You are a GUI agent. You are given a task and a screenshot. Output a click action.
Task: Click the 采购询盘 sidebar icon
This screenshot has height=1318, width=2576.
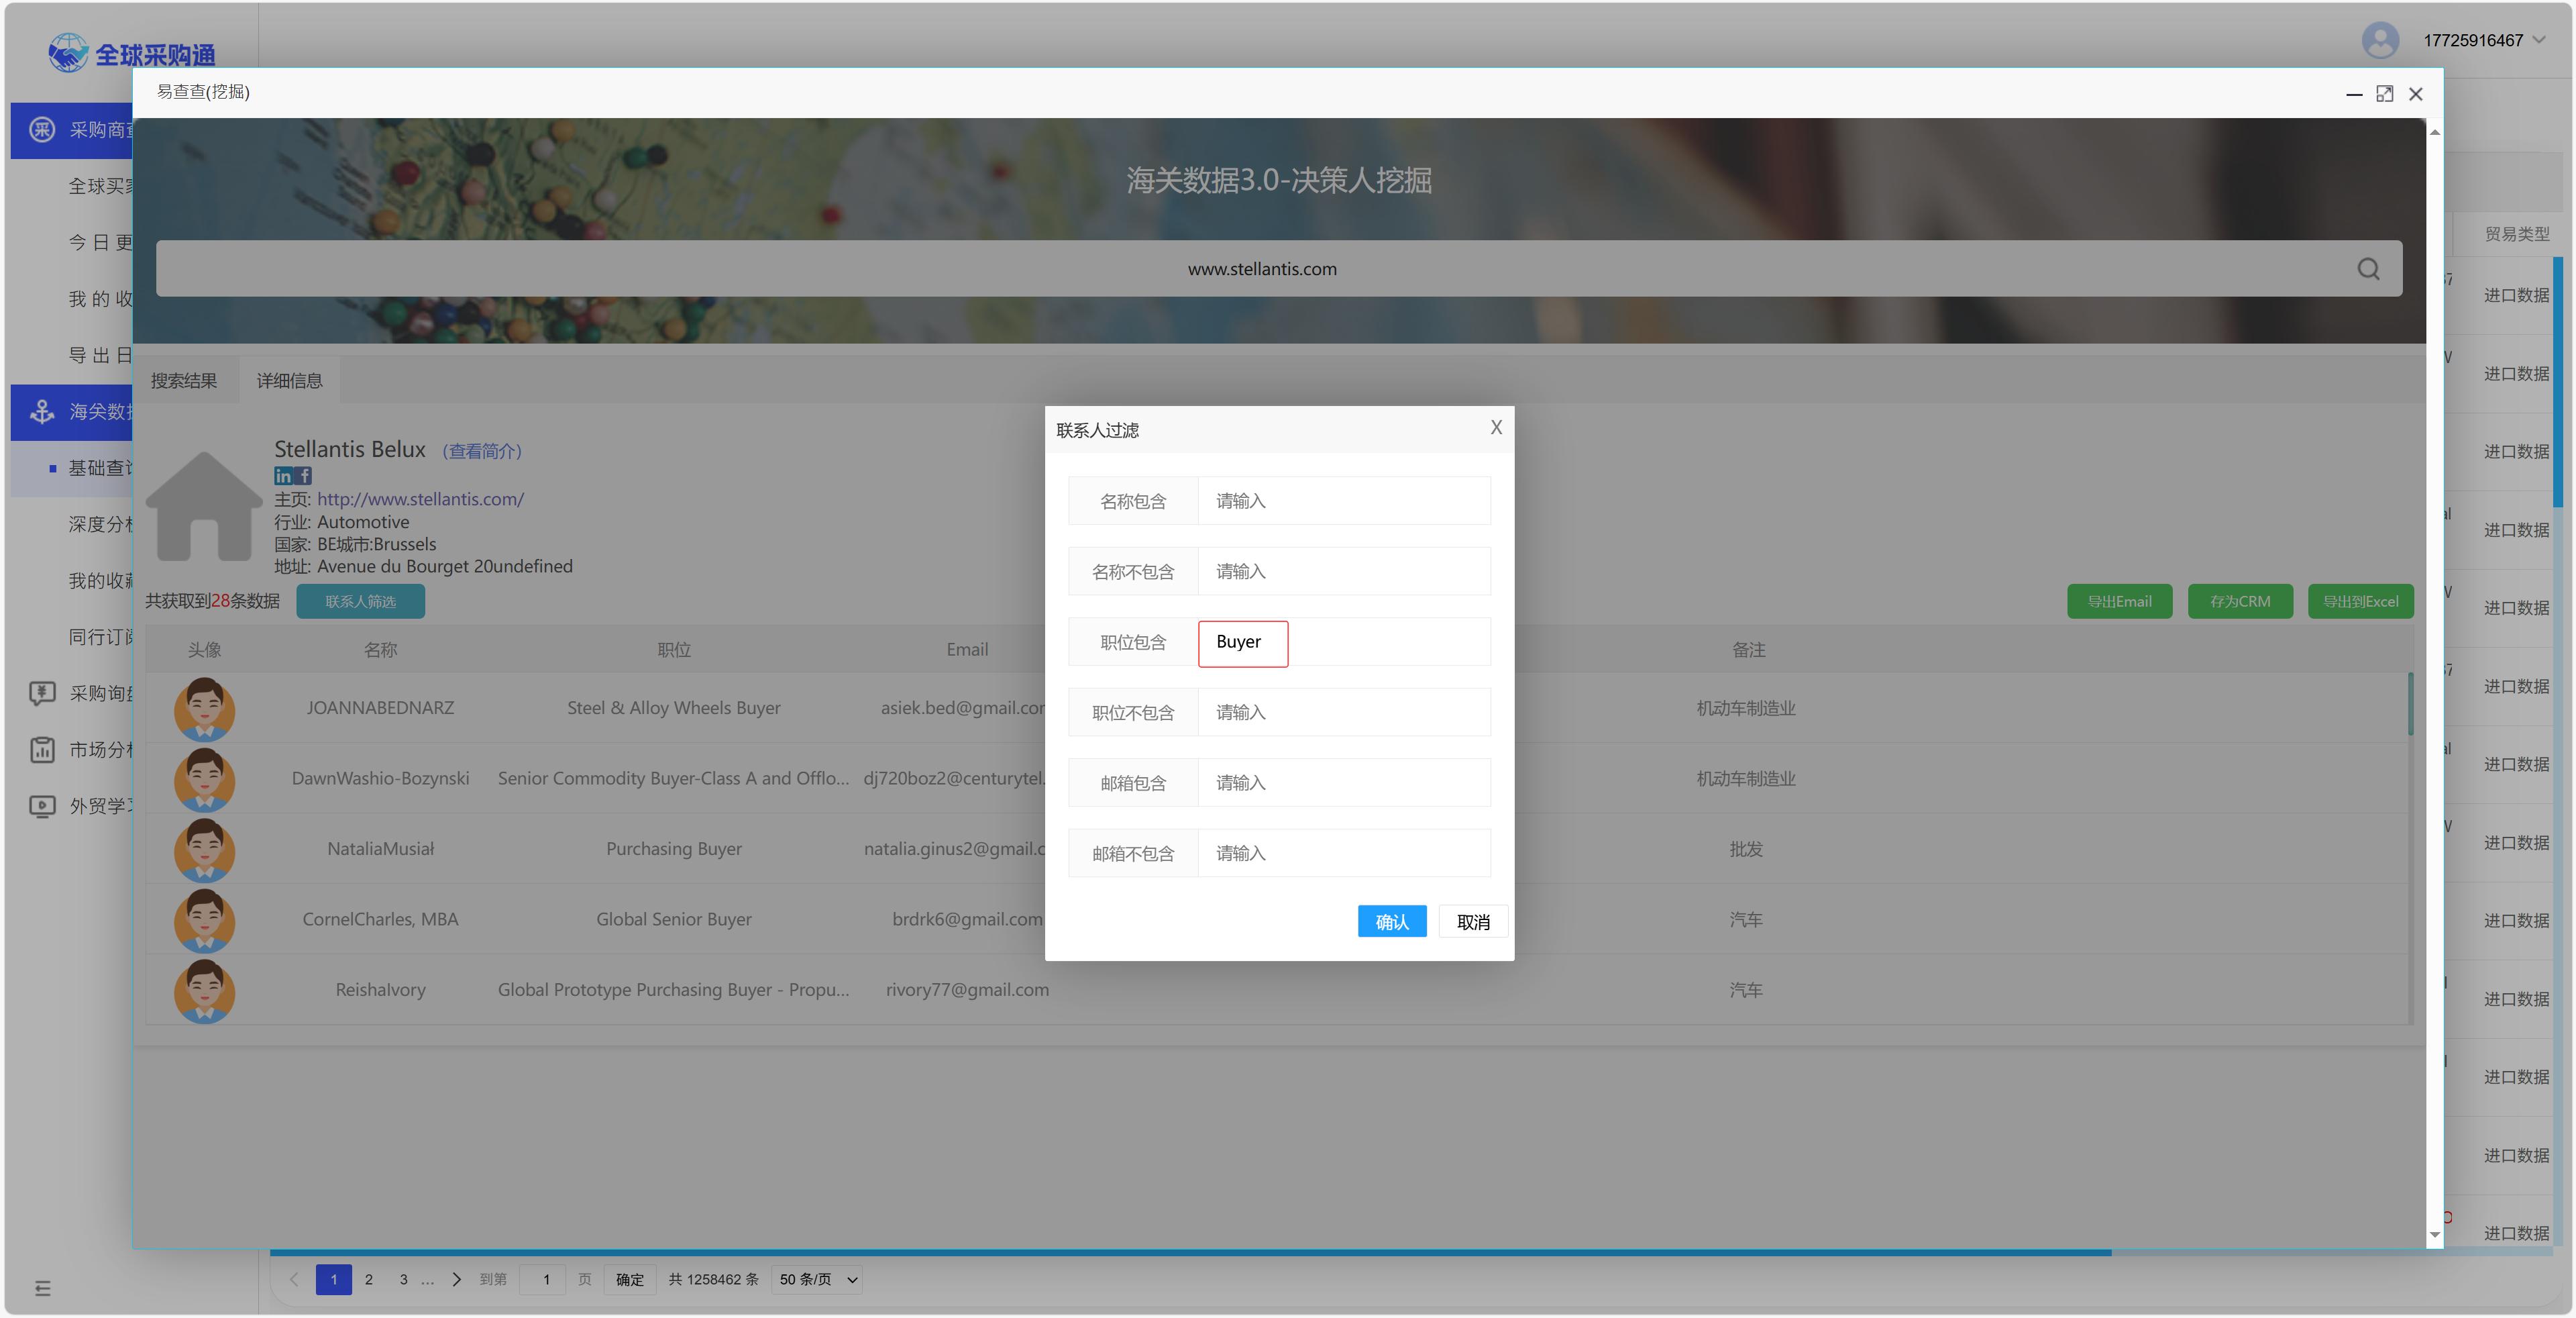42,693
